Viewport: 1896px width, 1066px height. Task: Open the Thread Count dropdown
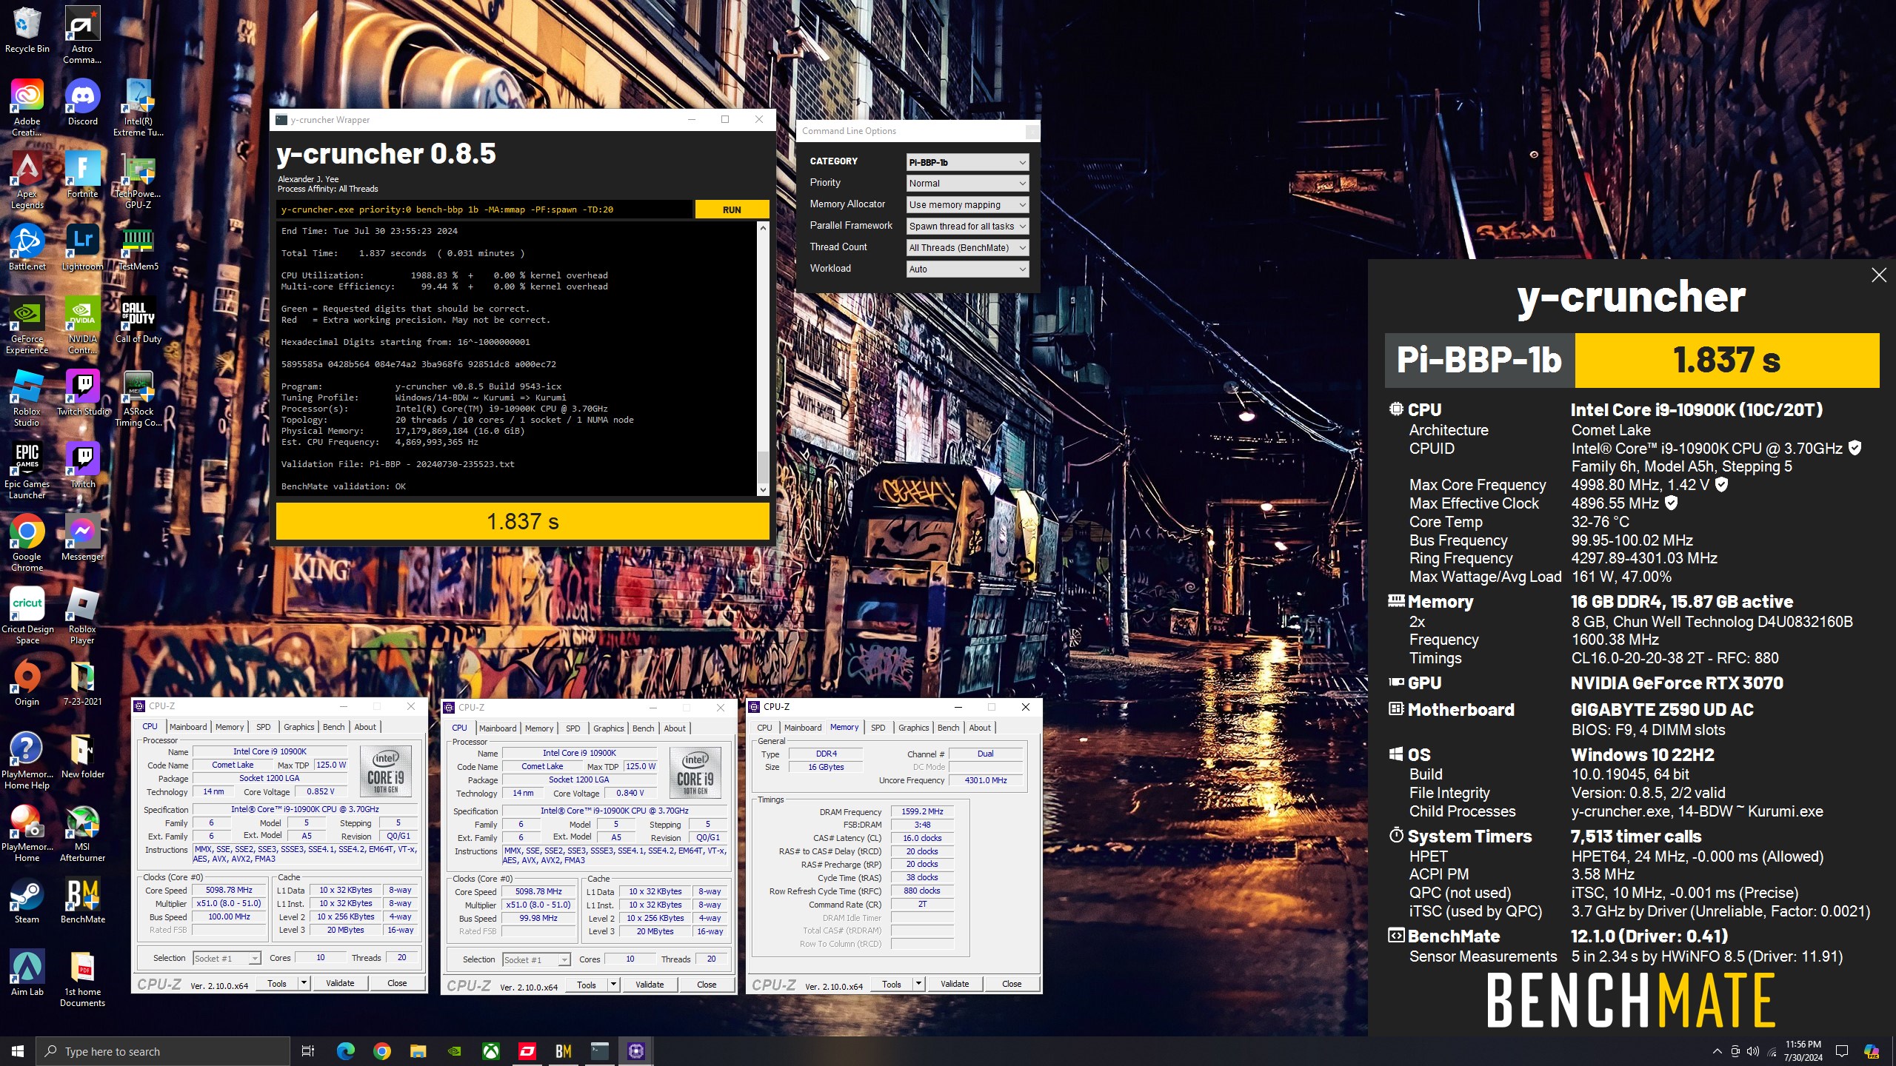pos(967,247)
